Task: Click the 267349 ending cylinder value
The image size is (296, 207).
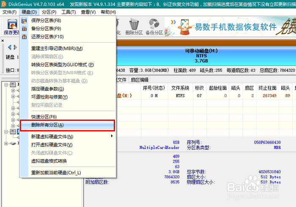Action: [270, 96]
